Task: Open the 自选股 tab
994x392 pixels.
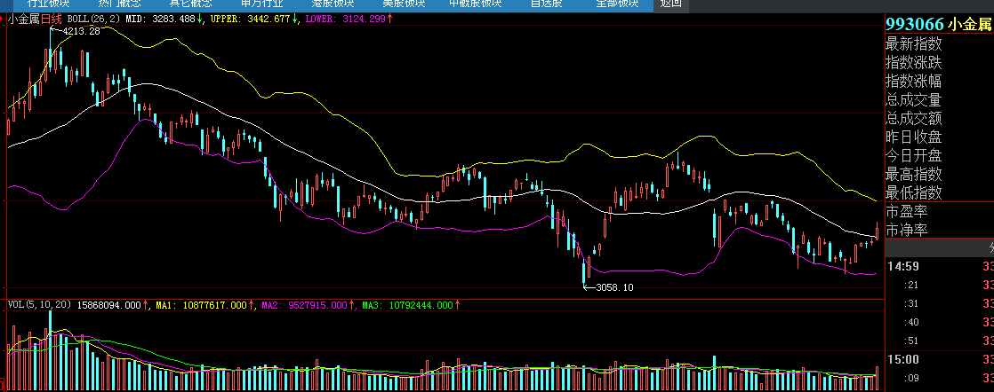Action: point(546,4)
